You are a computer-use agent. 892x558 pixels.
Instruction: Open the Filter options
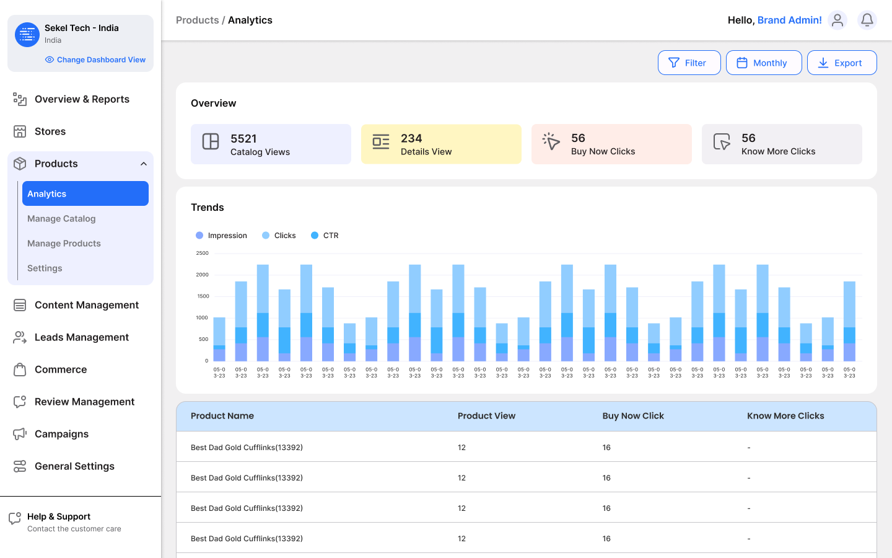coord(689,63)
